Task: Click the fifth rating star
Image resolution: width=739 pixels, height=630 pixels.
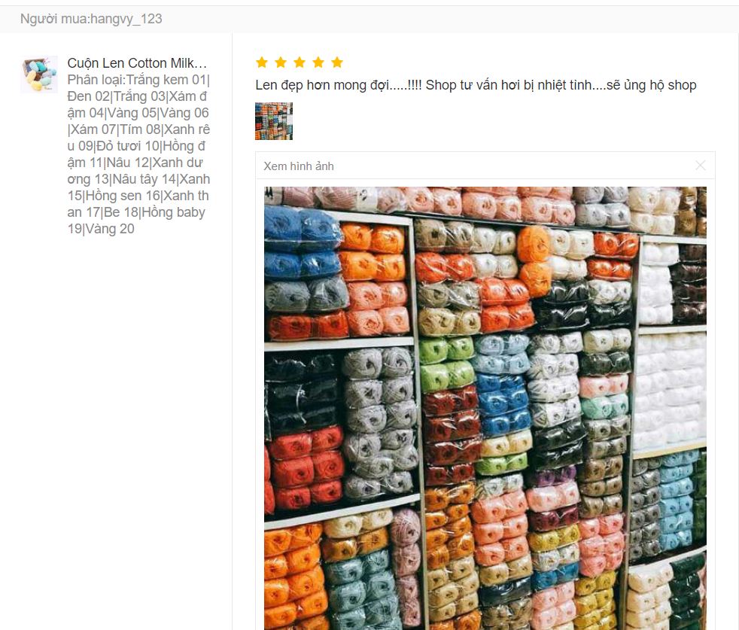Action: (337, 62)
